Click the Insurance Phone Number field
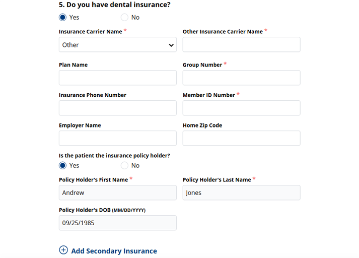Viewport: 359px width, 258px height. coord(117,108)
